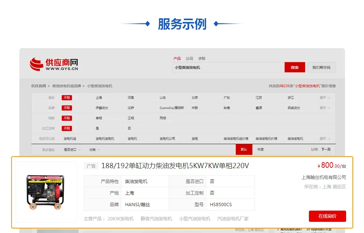Switch to the 求购 search tab
This screenshot has height=233, width=364.
[x=201, y=59]
